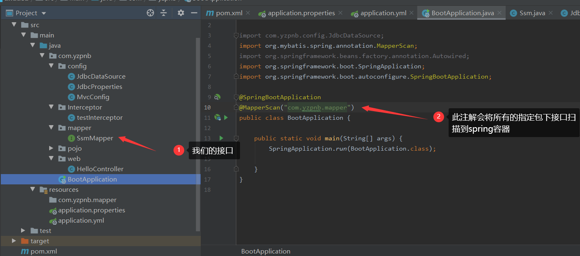Click the collapse all icon in Project panel
The height and width of the screenshot is (256, 580).
click(164, 13)
